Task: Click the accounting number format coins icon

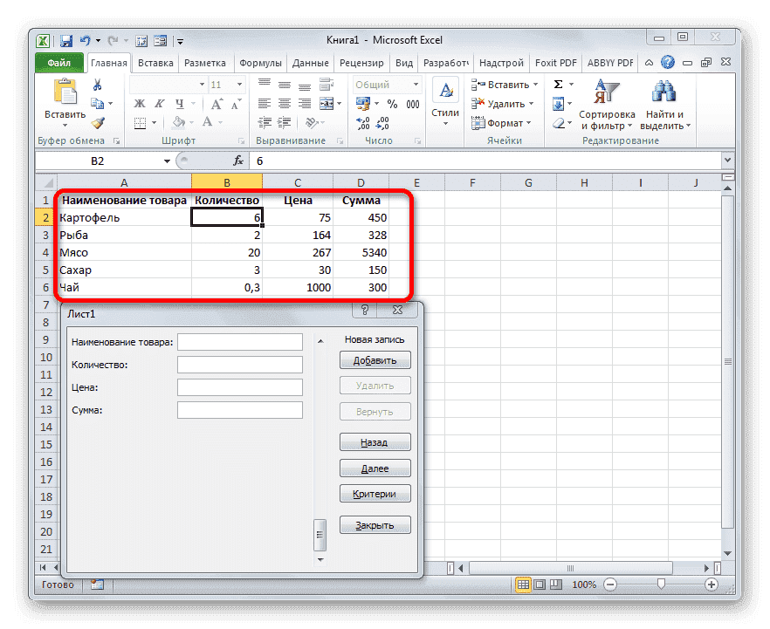Action: tap(364, 103)
